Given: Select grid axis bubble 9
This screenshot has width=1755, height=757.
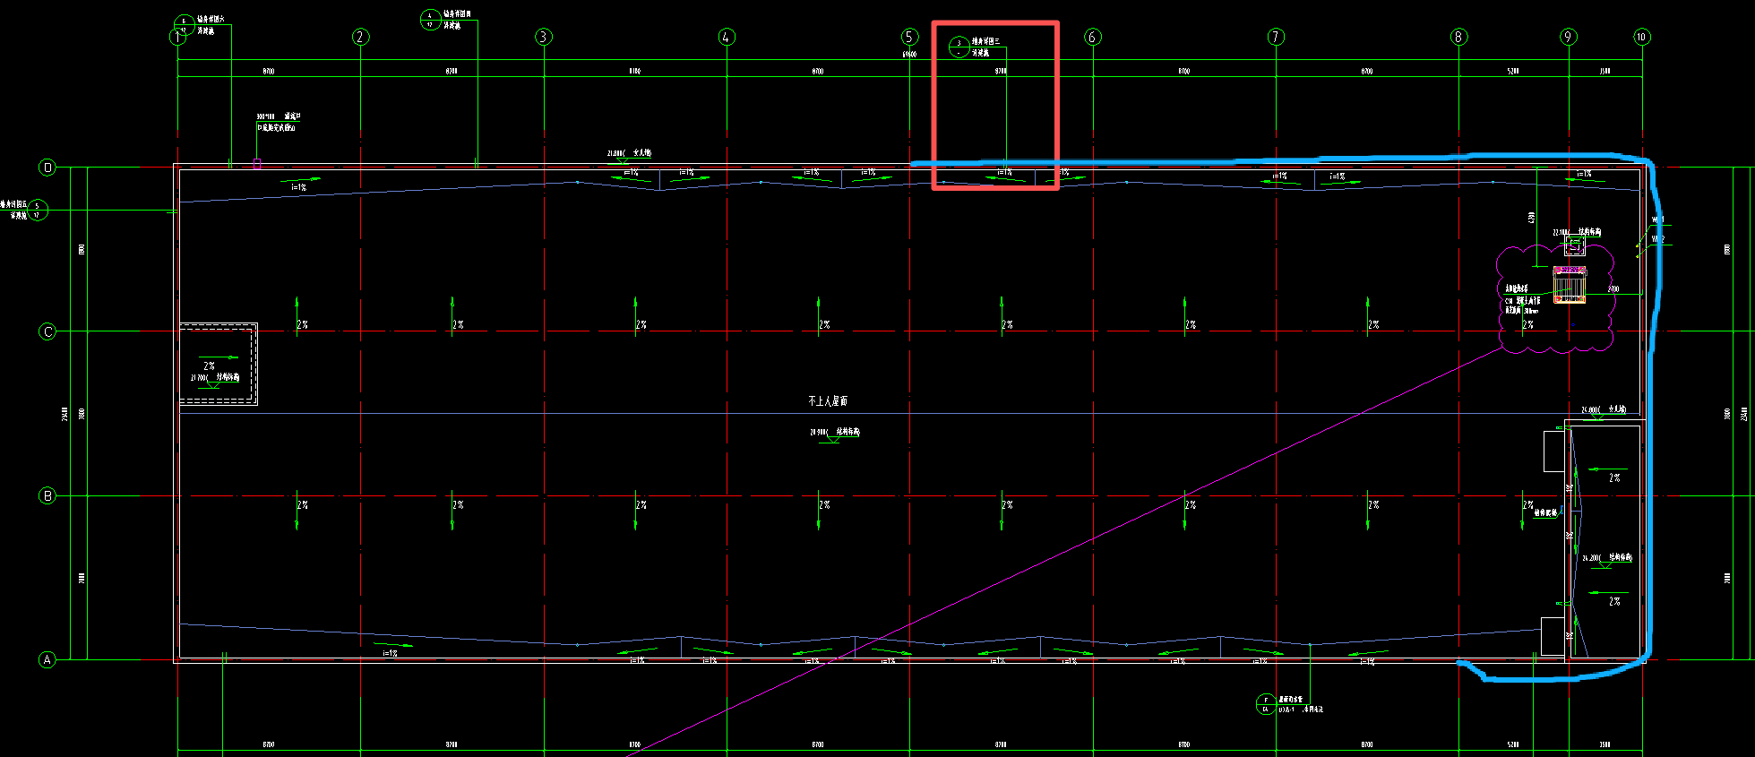Looking at the screenshot, I should (1568, 37).
